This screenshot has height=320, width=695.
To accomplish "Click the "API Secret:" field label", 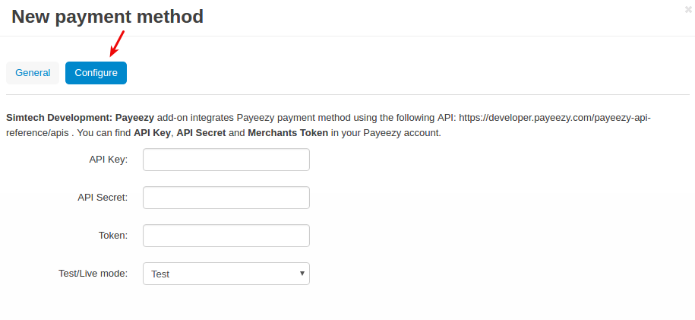I will coord(103,198).
